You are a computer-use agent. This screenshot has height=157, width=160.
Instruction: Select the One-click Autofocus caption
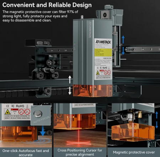click(26, 153)
